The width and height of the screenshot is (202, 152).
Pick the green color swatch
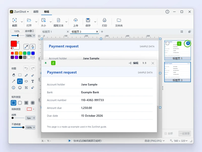25,53
